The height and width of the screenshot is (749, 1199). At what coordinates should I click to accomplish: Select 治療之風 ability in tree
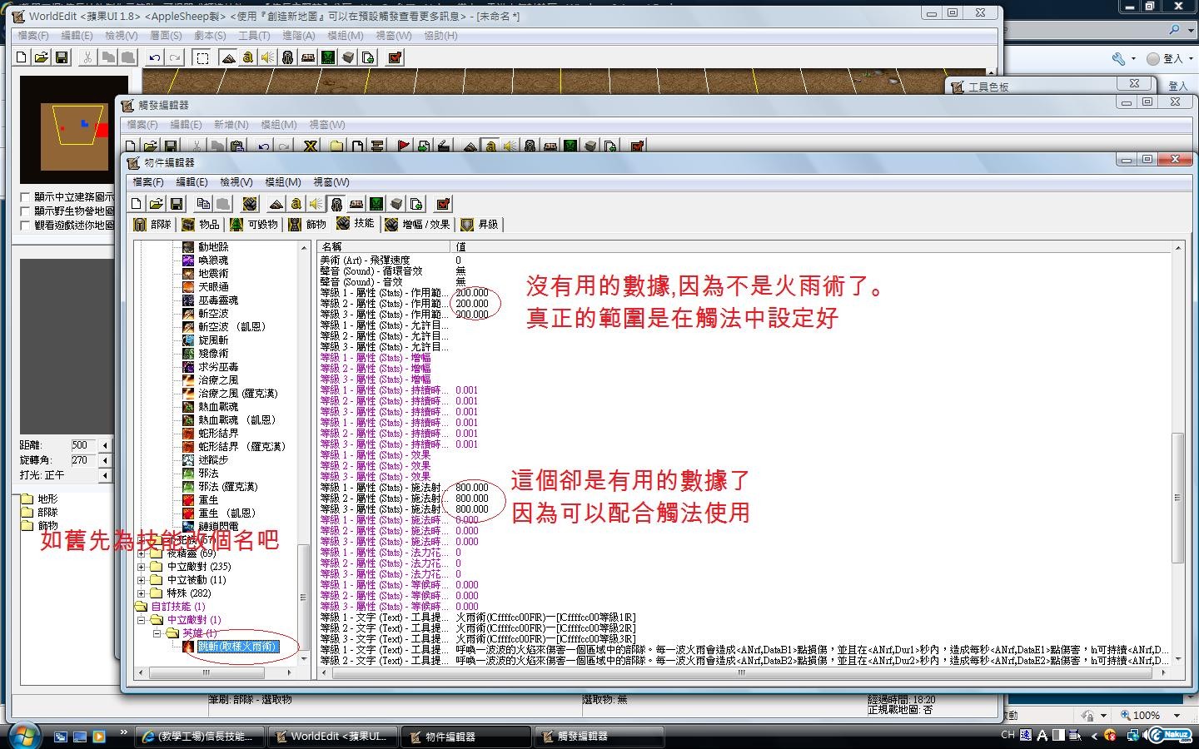pos(218,380)
